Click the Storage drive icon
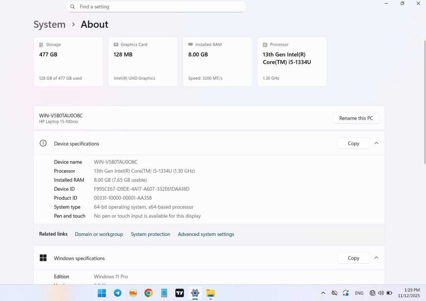 point(41,45)
